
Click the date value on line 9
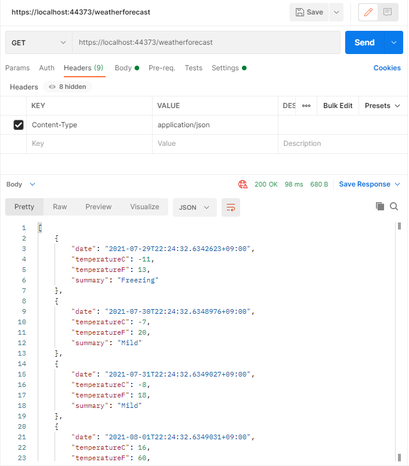(x=178, y=311)
